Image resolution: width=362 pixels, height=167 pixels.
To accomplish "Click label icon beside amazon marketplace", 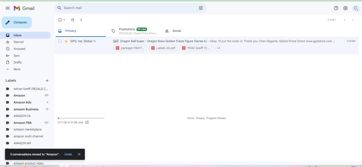I will coord(8,129).
